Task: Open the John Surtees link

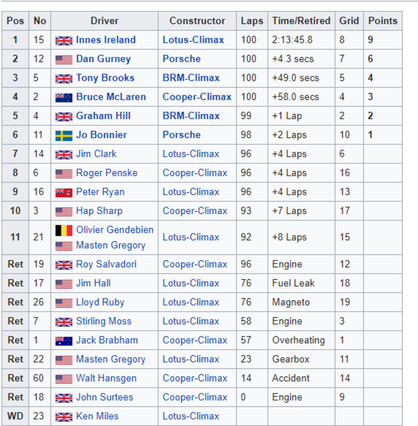Action: [x=104, y=397]
